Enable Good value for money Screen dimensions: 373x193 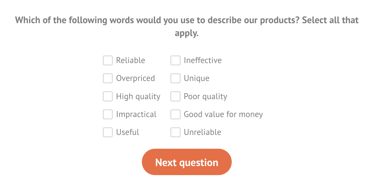tap(175, 114)
